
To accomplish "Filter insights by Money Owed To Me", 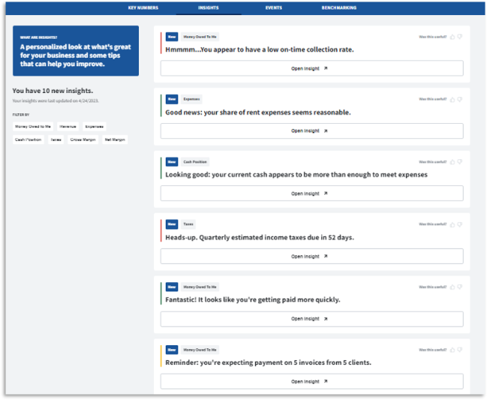I will tap(33, 126).
